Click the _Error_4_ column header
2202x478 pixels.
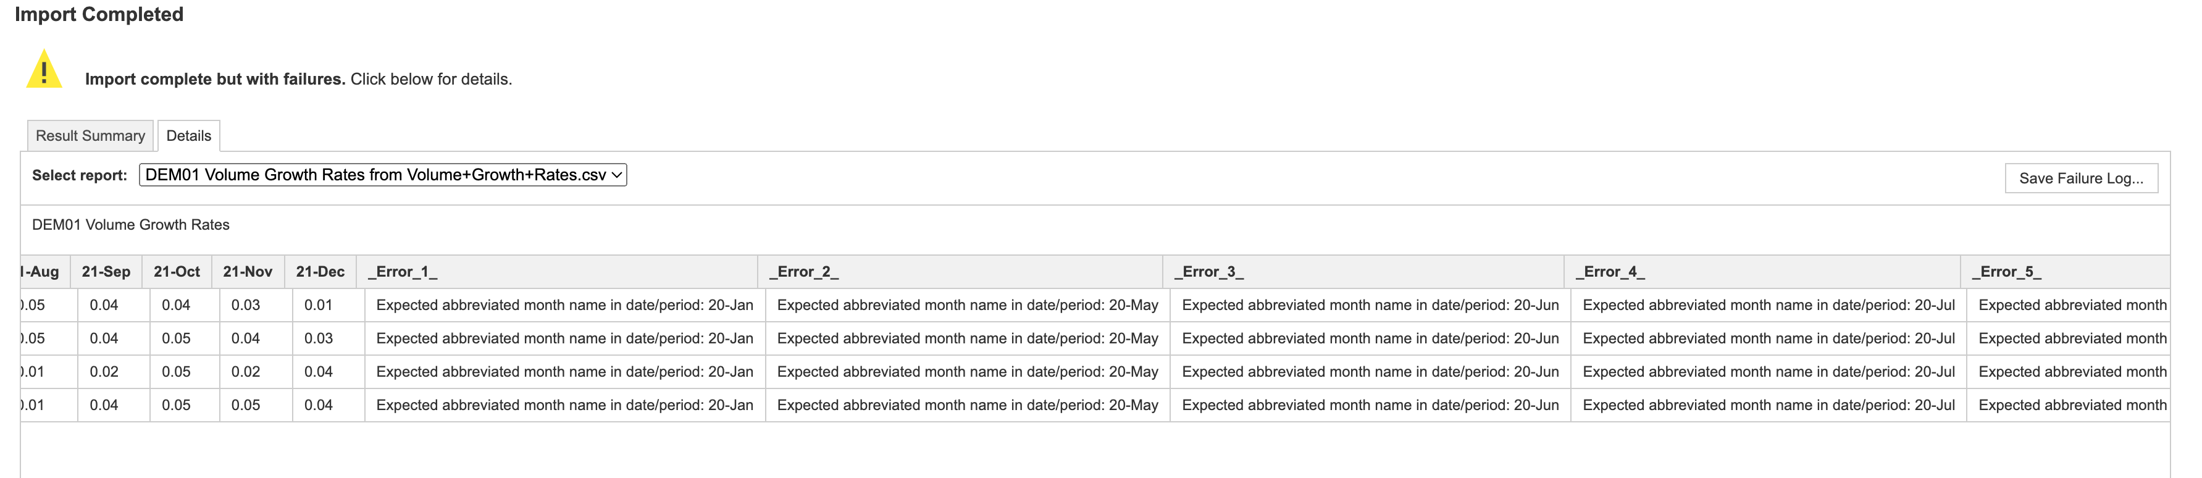pyautogui.click(x=1762, y=272)
